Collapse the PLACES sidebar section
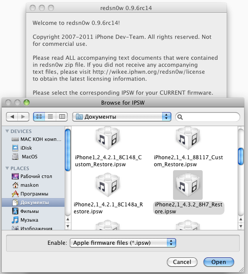This screenshot has height=274, width=248. [7, 168]
